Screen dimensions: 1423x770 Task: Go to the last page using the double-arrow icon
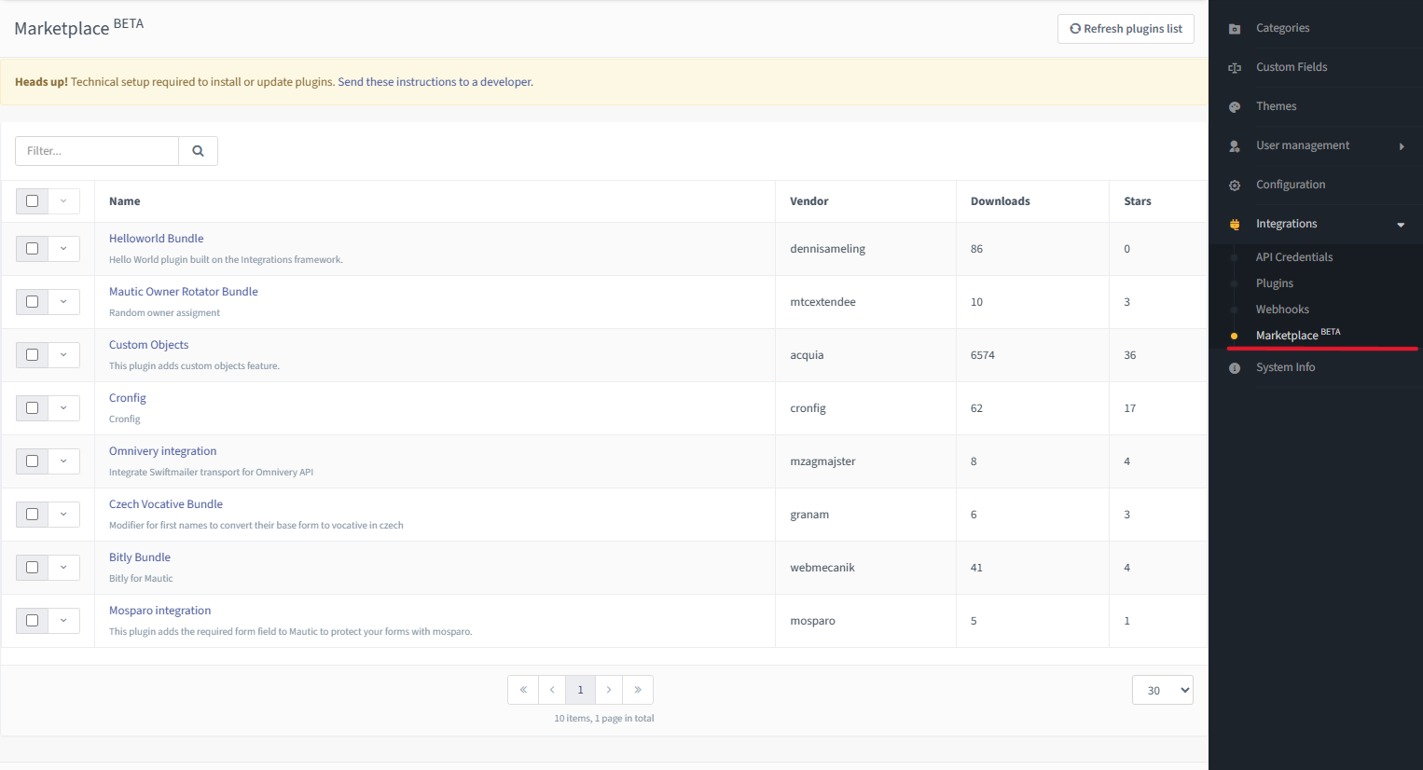point(638,690)
